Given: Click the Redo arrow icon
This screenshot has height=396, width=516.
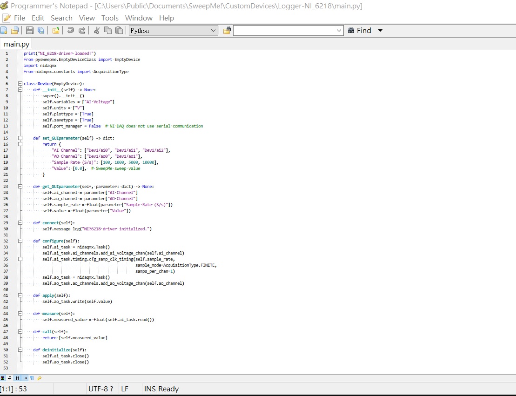Looking at the screenshot, I should coord(82,31).
